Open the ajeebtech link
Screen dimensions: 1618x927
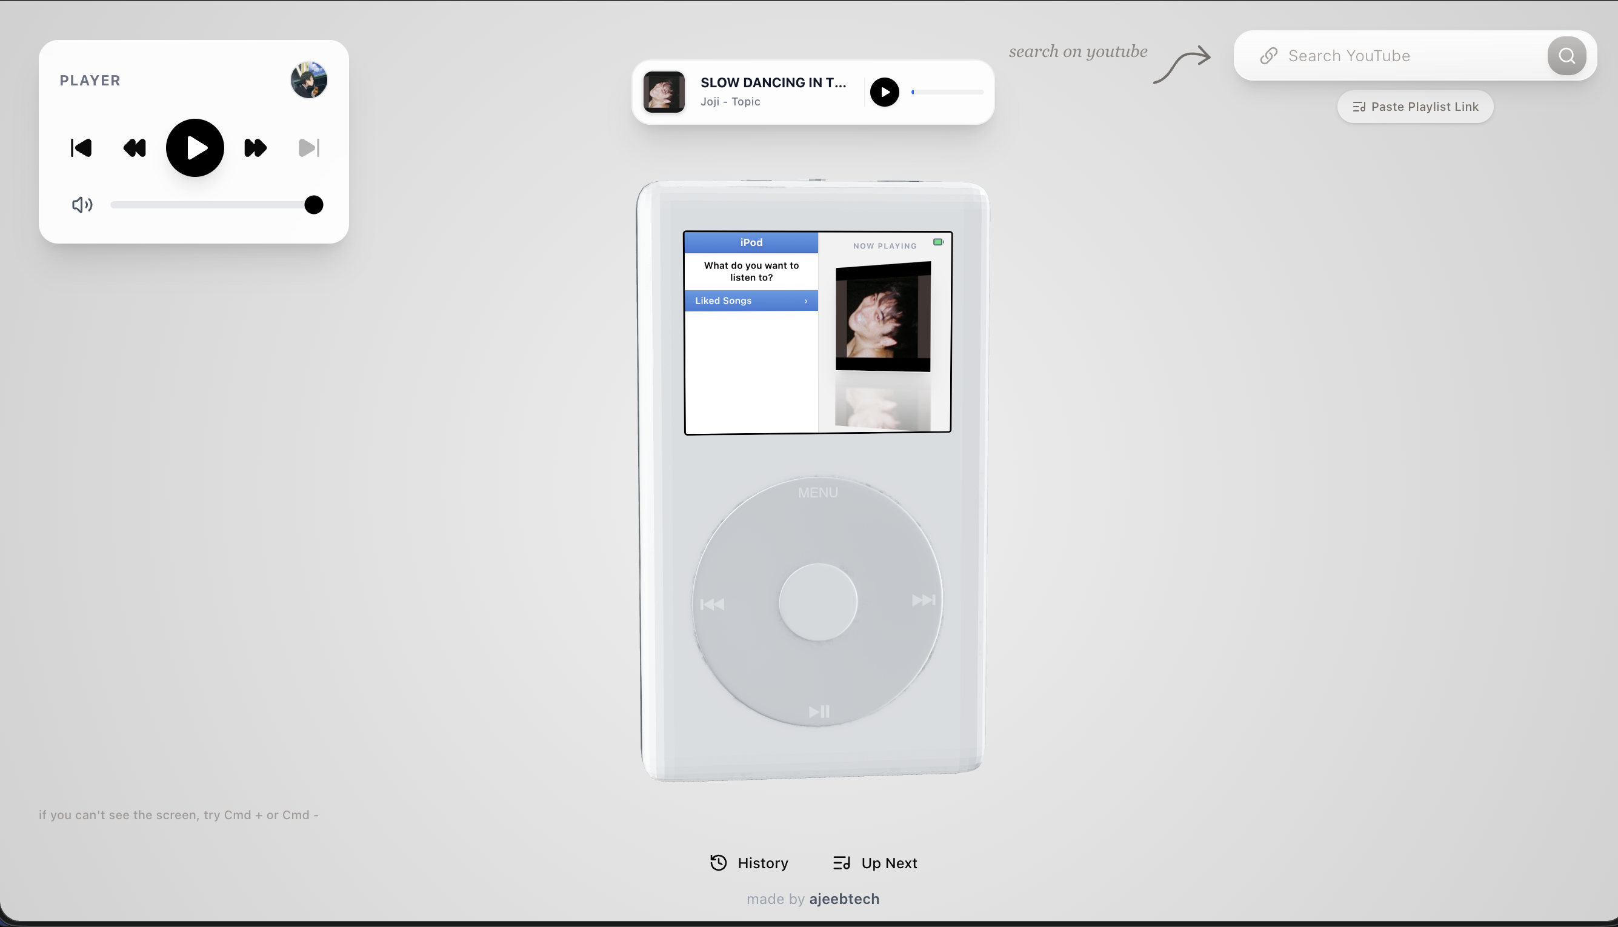pyautogui.click(x=844, y=899)
